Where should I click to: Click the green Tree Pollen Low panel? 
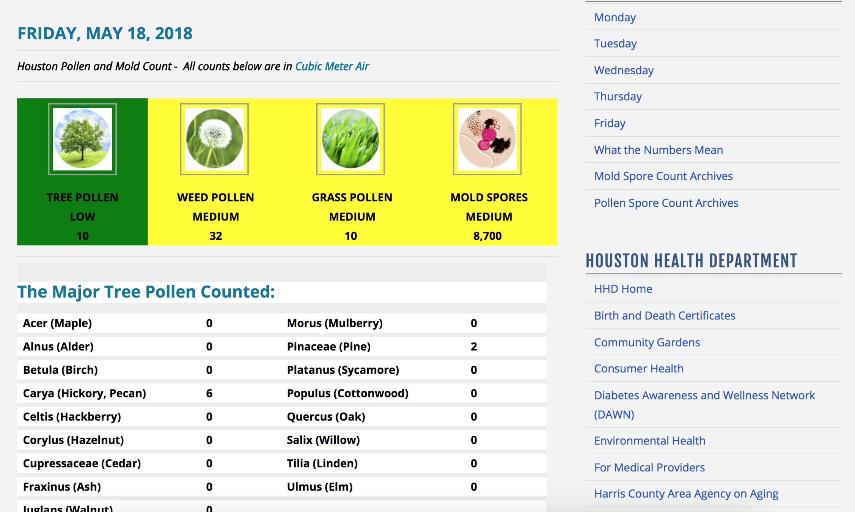click(82, 216)
